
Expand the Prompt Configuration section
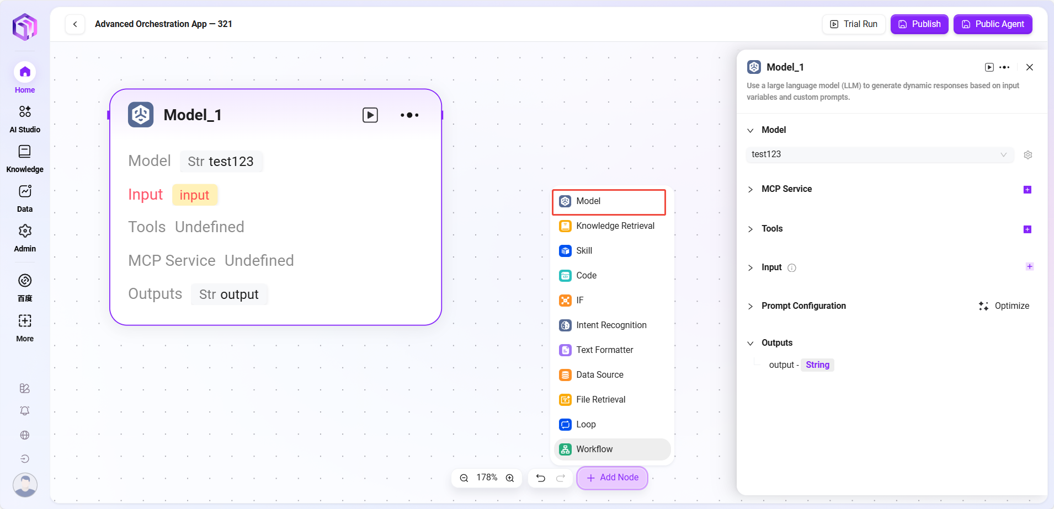coord(803,306)
